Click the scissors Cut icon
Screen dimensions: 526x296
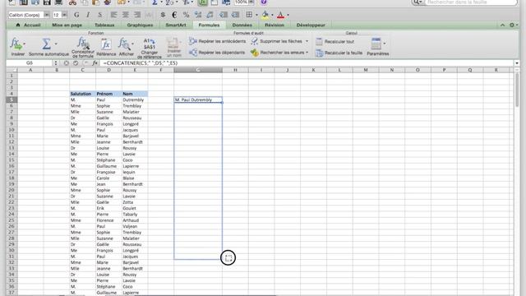tap(72, 2)
